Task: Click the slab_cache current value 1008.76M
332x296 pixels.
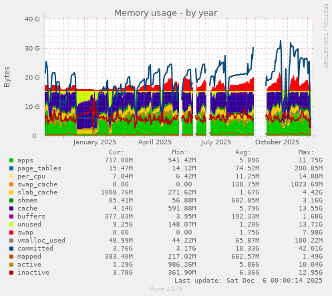Action: 117,192
